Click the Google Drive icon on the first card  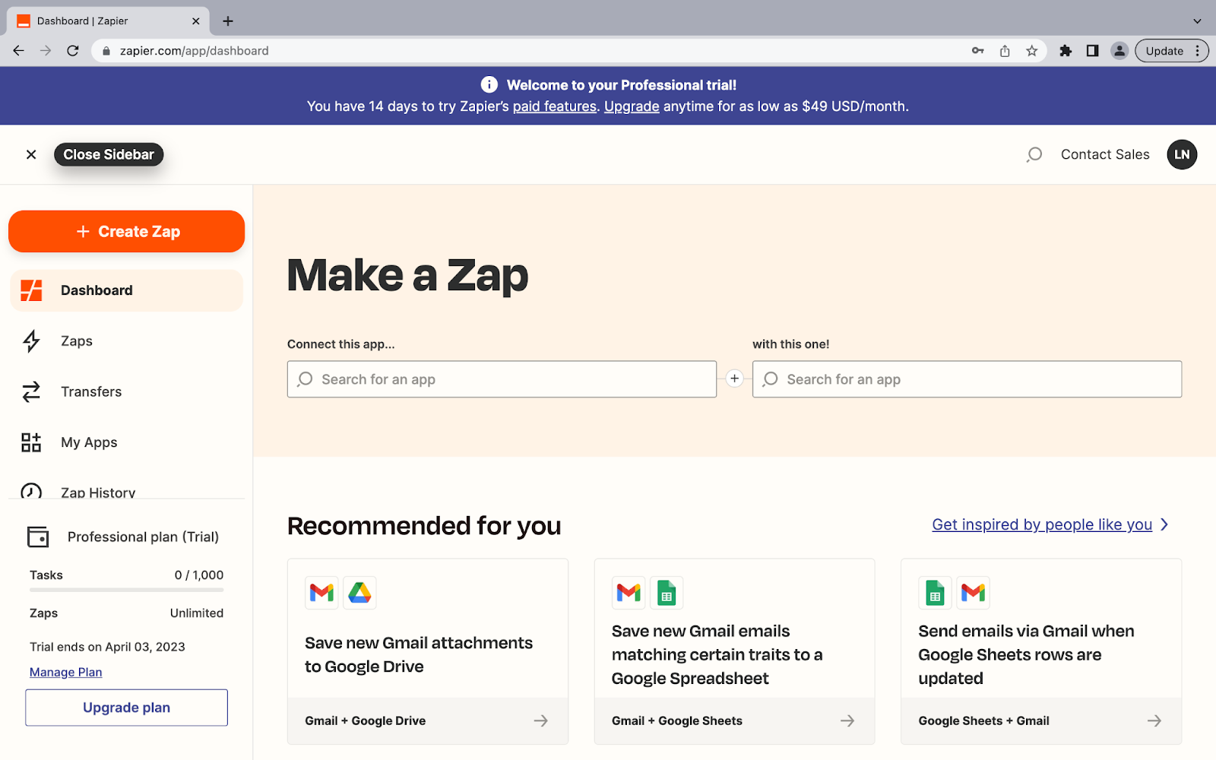point(359,593)
